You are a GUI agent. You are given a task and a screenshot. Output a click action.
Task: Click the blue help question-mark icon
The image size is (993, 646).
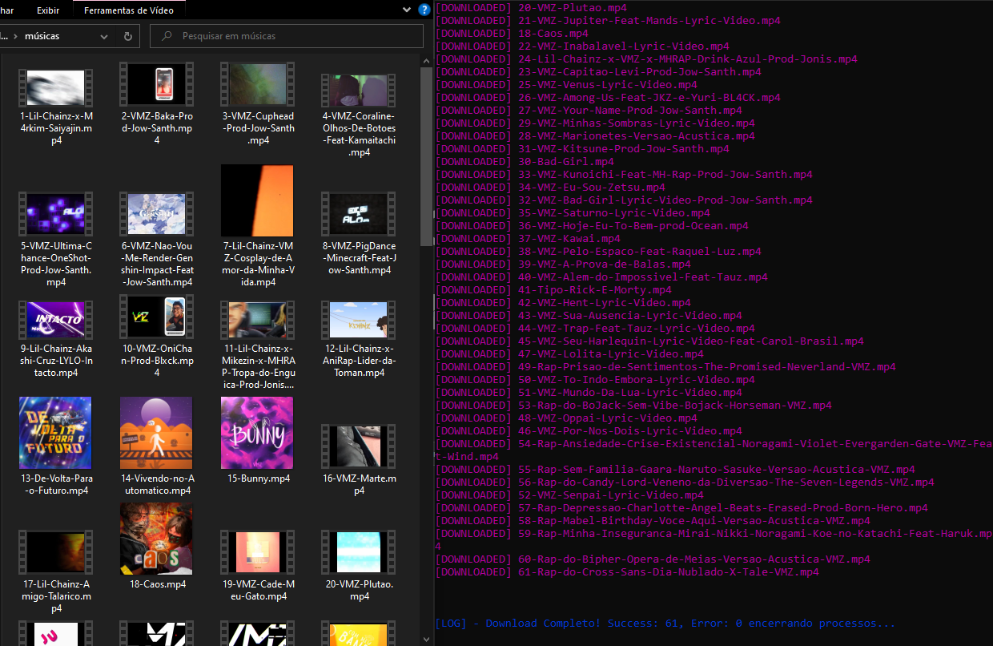click(x=424, y=10)
